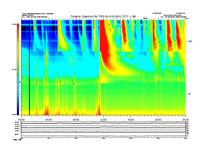
Task: Click the rainbow intensity color bar
Action: (18, 69)
